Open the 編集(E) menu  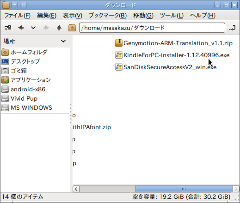tap(47, 16)
